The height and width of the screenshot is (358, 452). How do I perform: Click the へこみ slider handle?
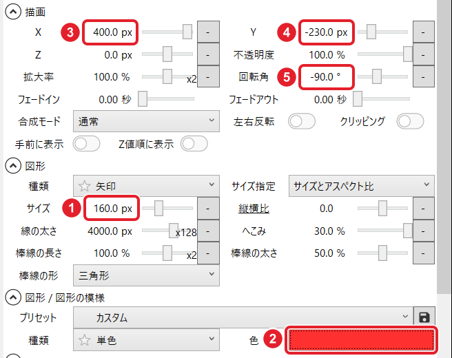tap(408, 231)
